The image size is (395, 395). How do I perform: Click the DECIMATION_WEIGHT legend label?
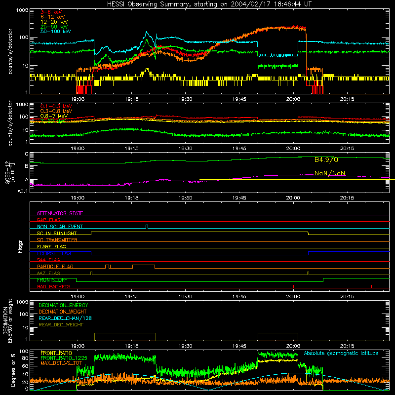(x=63, y=312)
